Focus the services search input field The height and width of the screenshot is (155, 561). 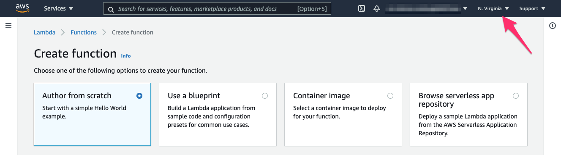pyautogui.click(x=217, y=9)
